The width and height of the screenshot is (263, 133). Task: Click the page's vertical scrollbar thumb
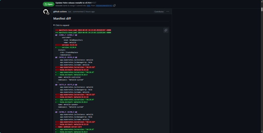[262, 10]
